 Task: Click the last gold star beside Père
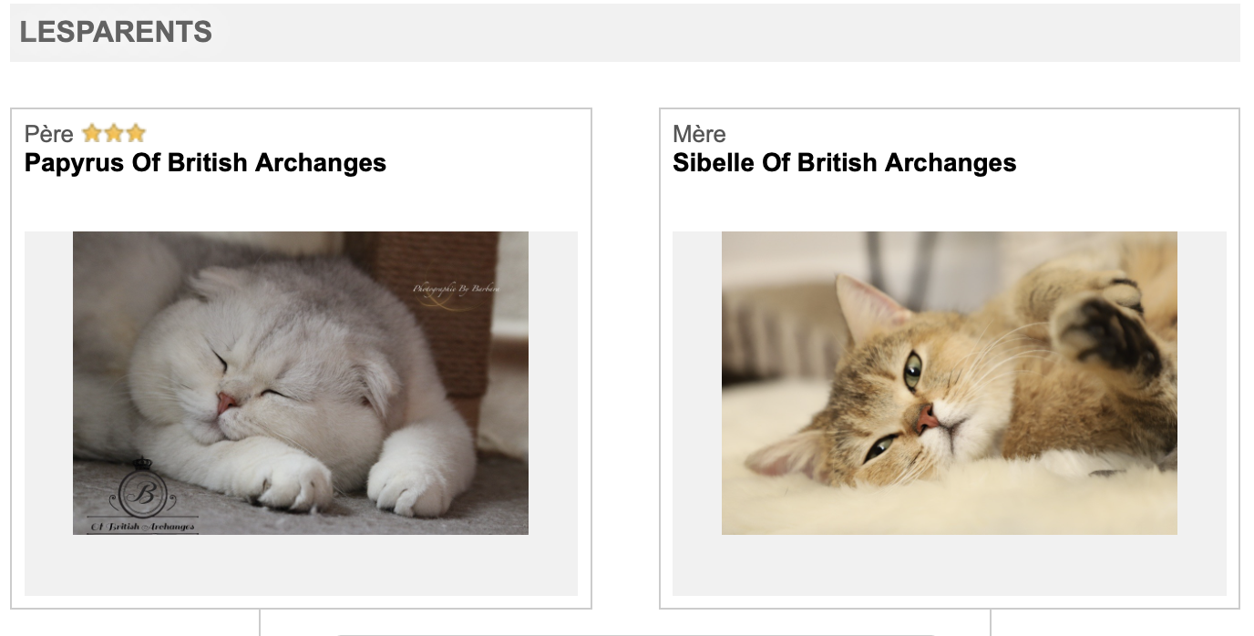point(136,134)
